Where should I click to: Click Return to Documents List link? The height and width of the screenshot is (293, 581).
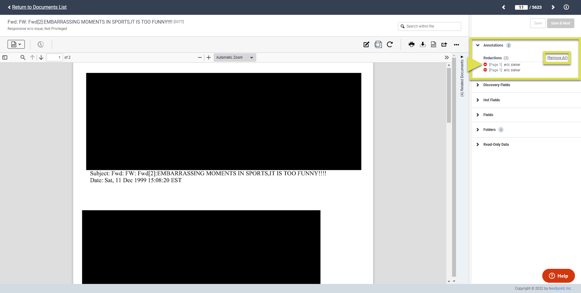[39, 7]
